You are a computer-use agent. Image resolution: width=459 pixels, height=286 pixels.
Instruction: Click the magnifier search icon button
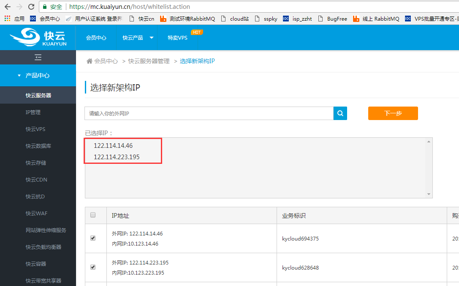pyautogui.click(x=340, y=113)
